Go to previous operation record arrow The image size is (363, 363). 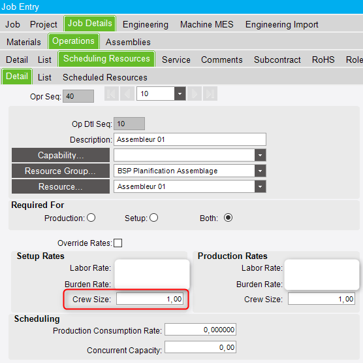coord(127,94)
